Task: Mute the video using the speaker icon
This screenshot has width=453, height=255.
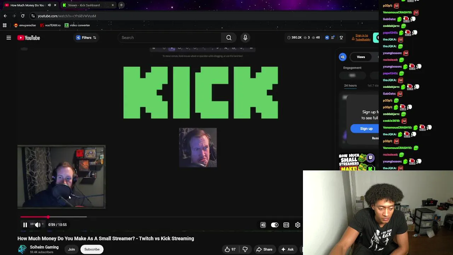Action: pos(38,225)
